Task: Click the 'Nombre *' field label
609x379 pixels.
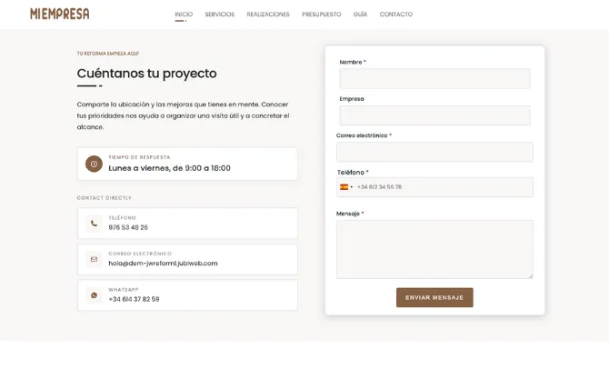Action: pos(353,62)
